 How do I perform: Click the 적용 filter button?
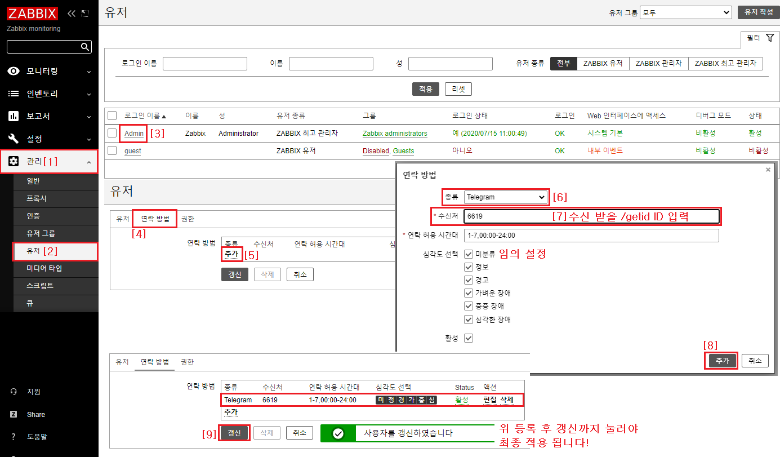(x=426, y=89)
